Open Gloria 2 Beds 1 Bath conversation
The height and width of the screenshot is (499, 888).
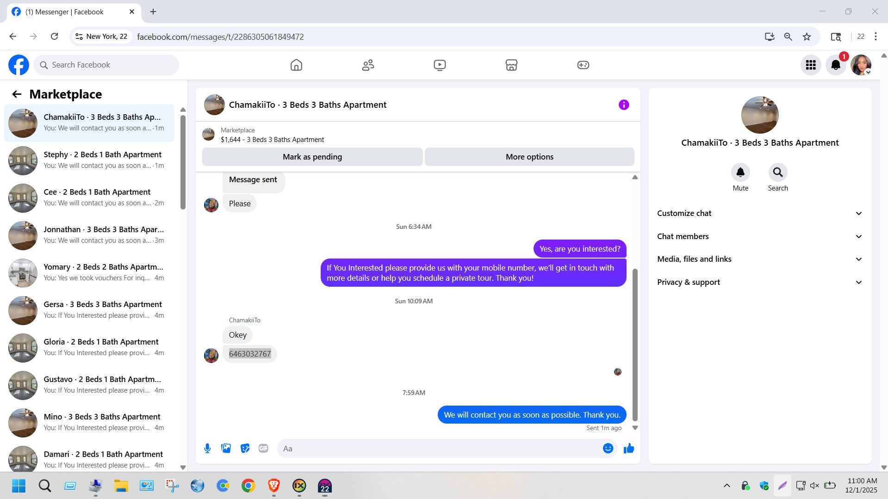tap(89, 348)
